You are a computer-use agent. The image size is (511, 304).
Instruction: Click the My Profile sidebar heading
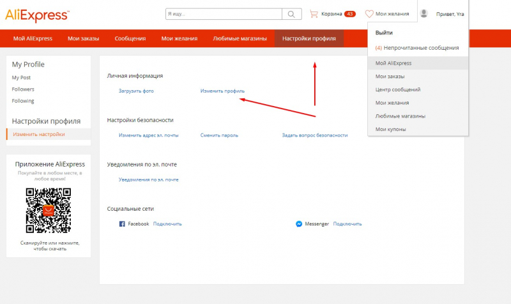(x=28, y=65)
